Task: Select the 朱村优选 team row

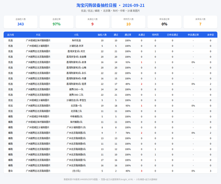Action: click(110, 41)
